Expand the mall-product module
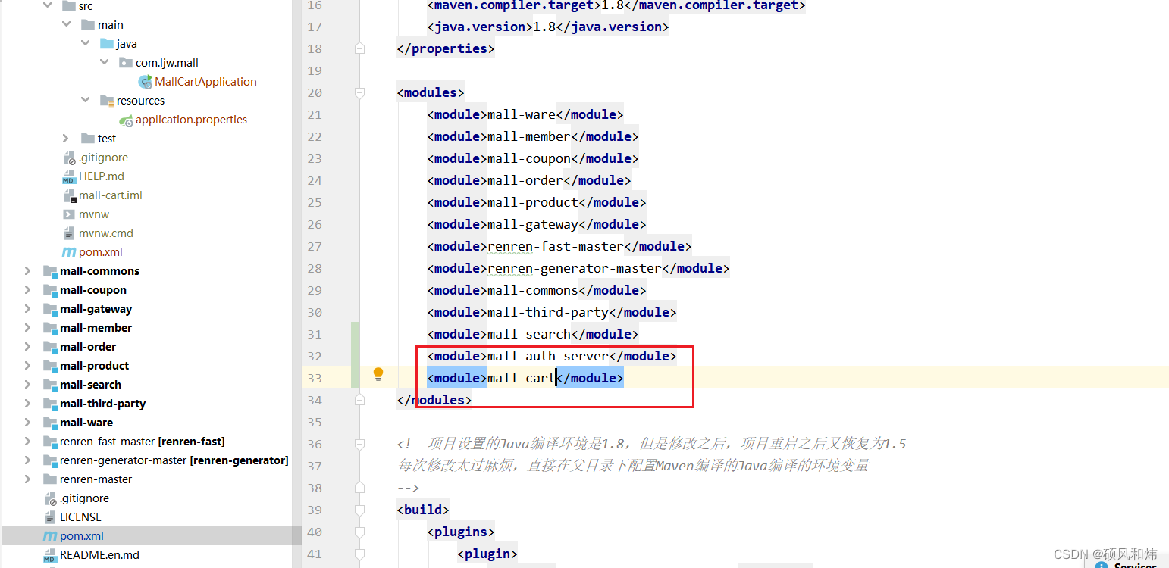The height and width of the screenshot is (568, 1169). (x=28, y=366)
